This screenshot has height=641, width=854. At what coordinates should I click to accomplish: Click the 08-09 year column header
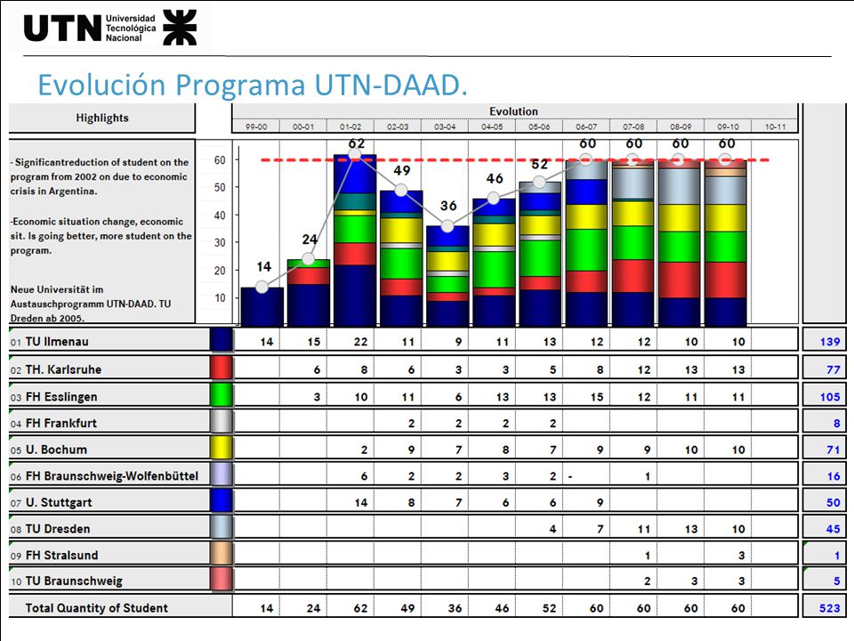681,126
